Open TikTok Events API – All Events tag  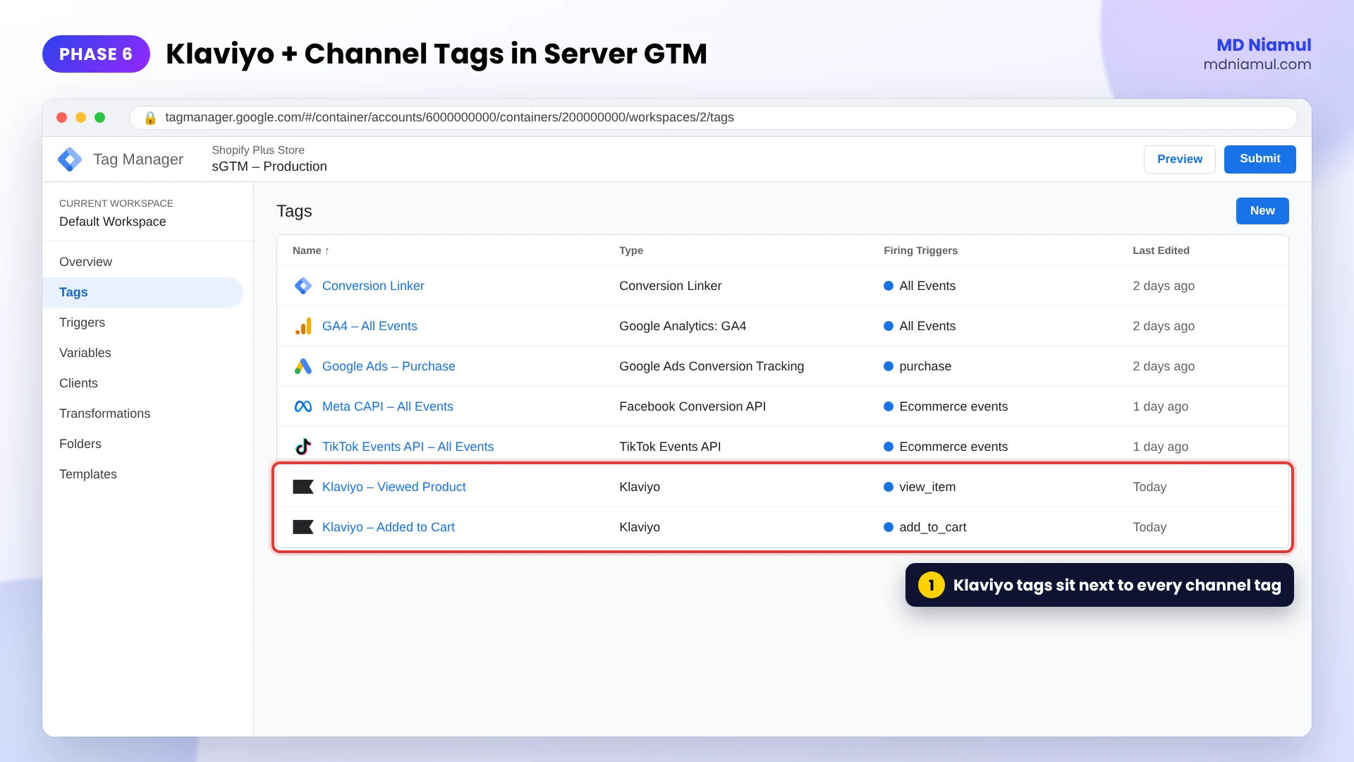click(x=408, y=447)
